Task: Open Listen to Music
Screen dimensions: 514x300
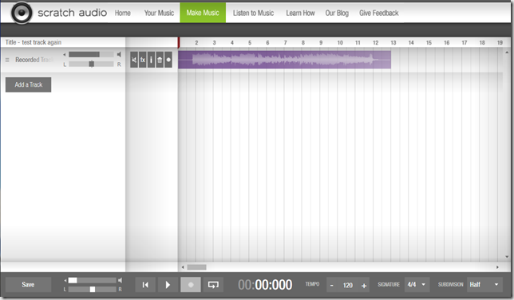Action: pyautogui.click(x=253, y=13)
